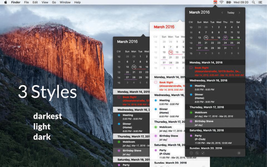This screenshot has width=267, height=167.
Task: Open settings gear in the darkest calendar panel
Action: pyautogui.click(x=191, y=153)
